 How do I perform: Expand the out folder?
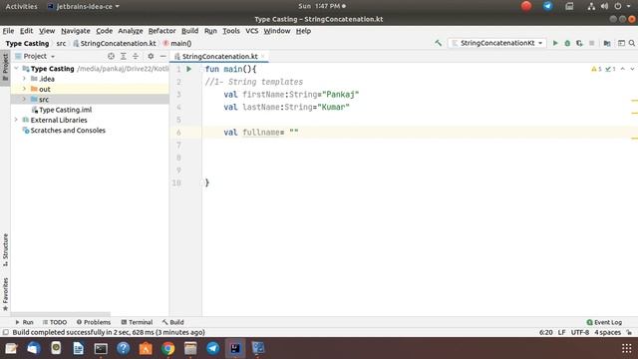coord(24,89)
